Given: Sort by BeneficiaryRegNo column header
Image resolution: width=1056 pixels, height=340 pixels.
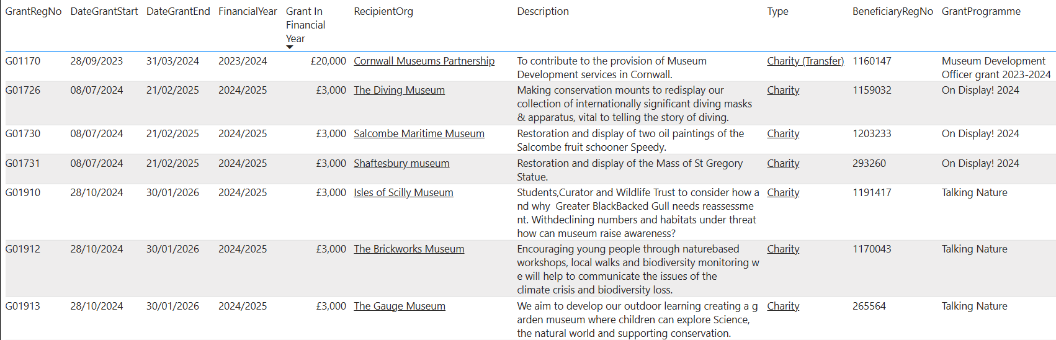Looking at the screenshot, I should click(x=892, y=11).
